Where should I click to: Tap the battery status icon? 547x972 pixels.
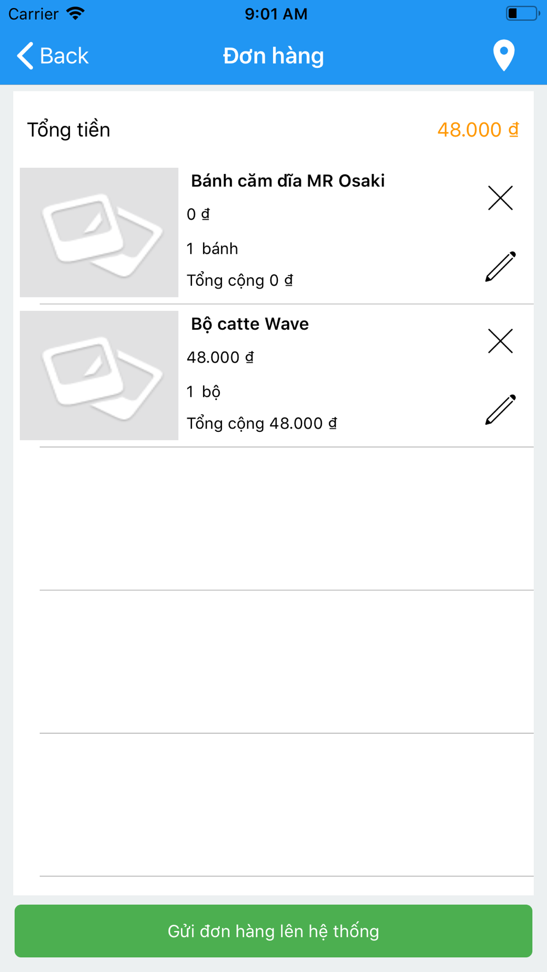tap(522, 13)
